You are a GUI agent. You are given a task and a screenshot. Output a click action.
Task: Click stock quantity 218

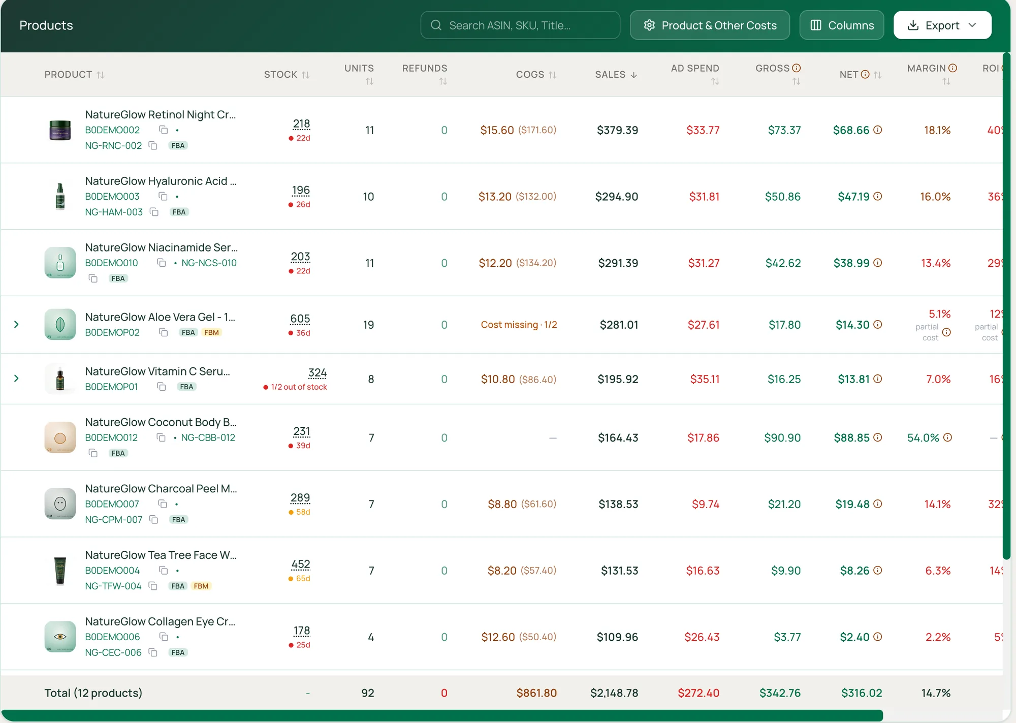(301, 124)
